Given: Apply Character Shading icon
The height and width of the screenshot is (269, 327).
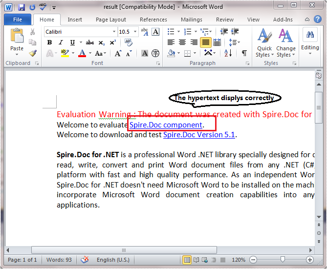Looking at the screenshot, I should [x=145, y=53].
